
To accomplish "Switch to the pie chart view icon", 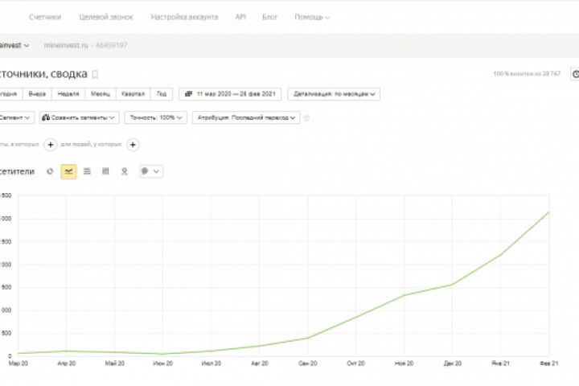I will click(x=50, y=171).
